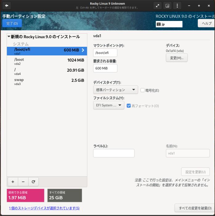Toggle the 暗号化(E) encryption checkbox

tap(142, 90)
